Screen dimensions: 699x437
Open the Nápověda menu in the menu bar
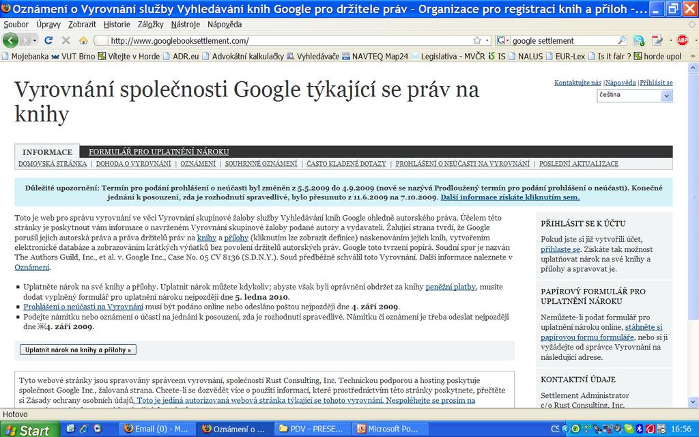coord(225,25)
